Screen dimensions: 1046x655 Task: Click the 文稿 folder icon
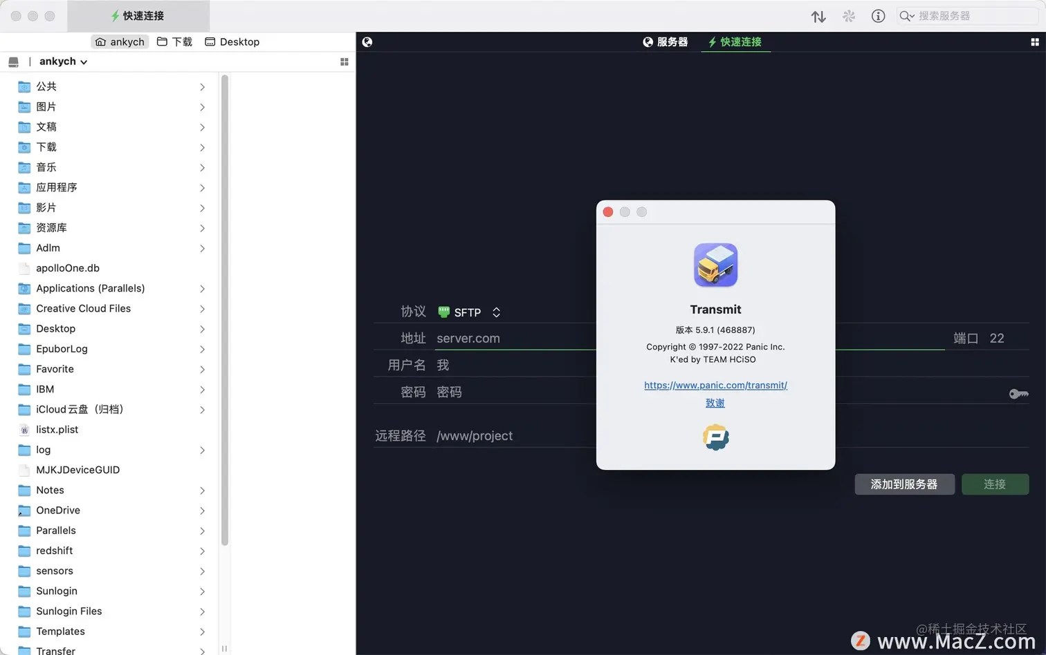tap(24, 126)
